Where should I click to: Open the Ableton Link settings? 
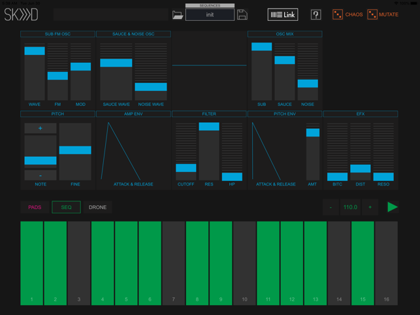point(283,14)
